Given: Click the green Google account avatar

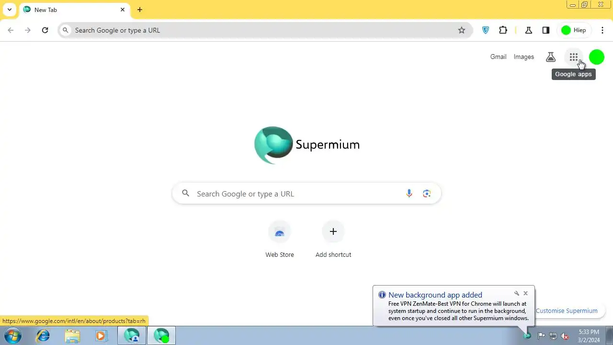Looking at the screenshot, I should click(x=597, y=57).
